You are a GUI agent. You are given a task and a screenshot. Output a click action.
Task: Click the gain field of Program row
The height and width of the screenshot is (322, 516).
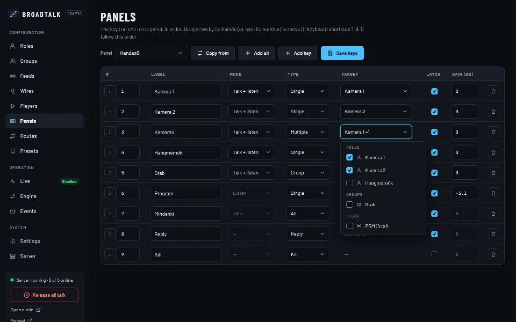coord(464,193)
